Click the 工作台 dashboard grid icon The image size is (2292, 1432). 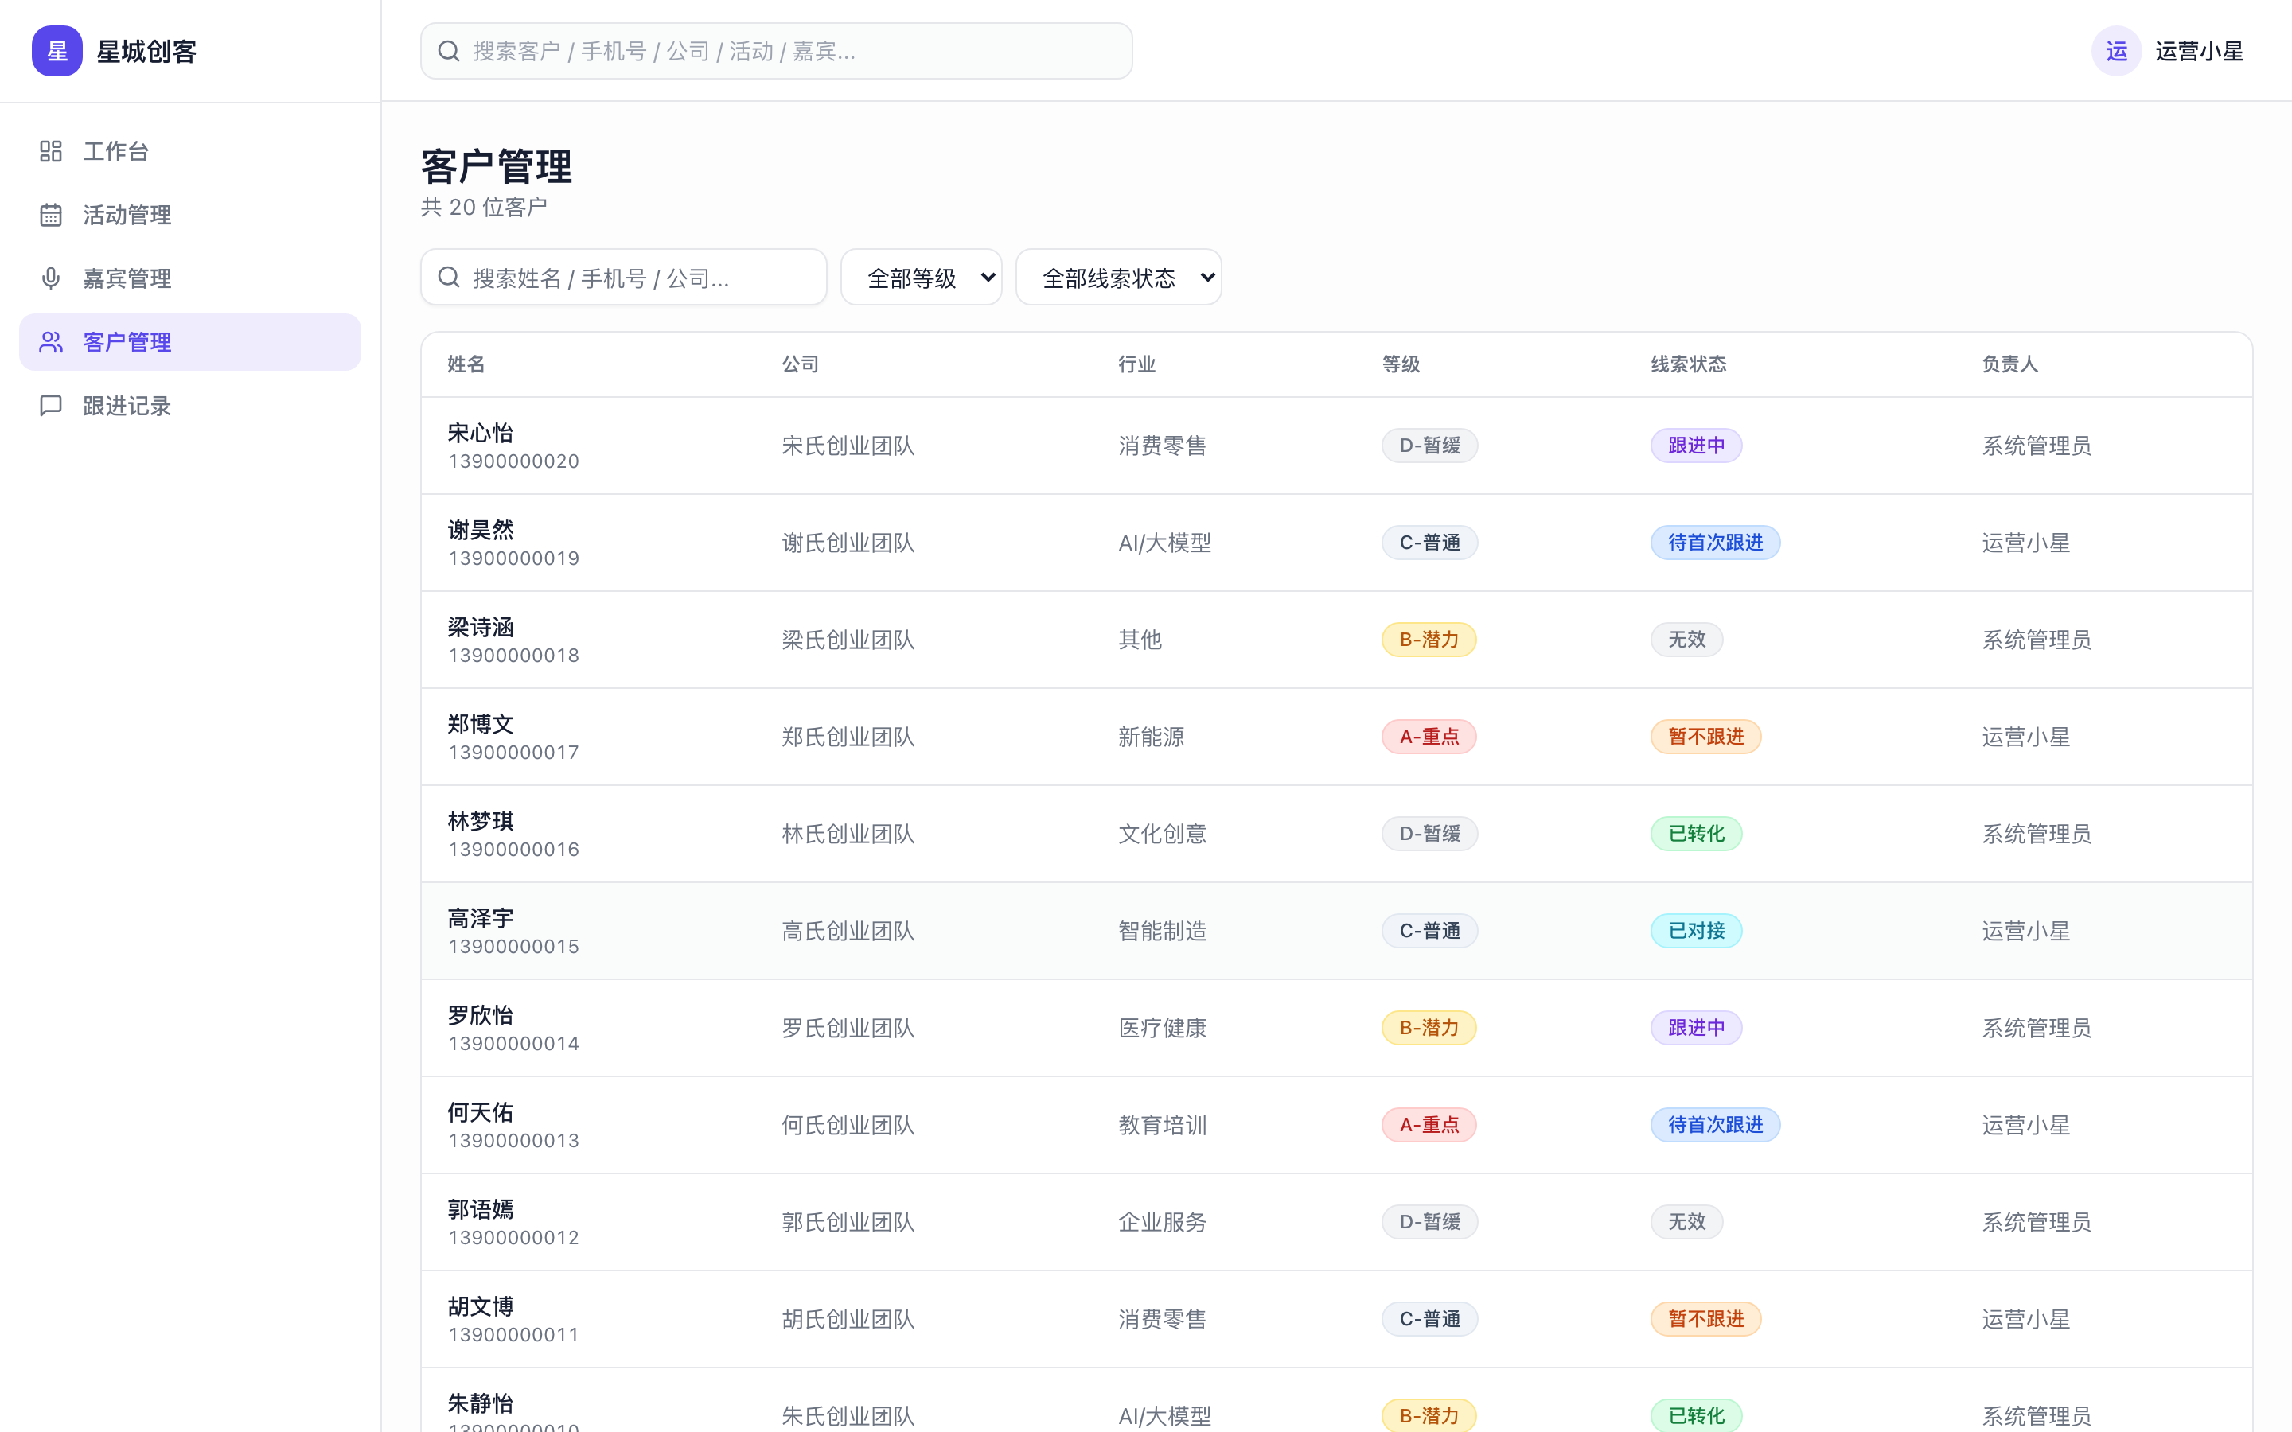pyautogui.click(x=51, y=151)
